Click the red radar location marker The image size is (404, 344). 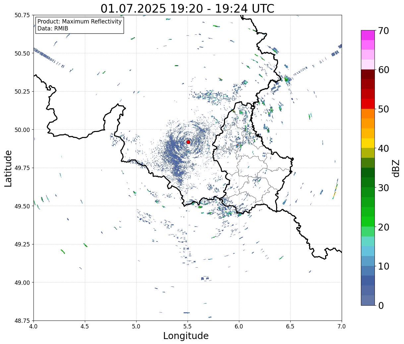(x=188, y=142)
